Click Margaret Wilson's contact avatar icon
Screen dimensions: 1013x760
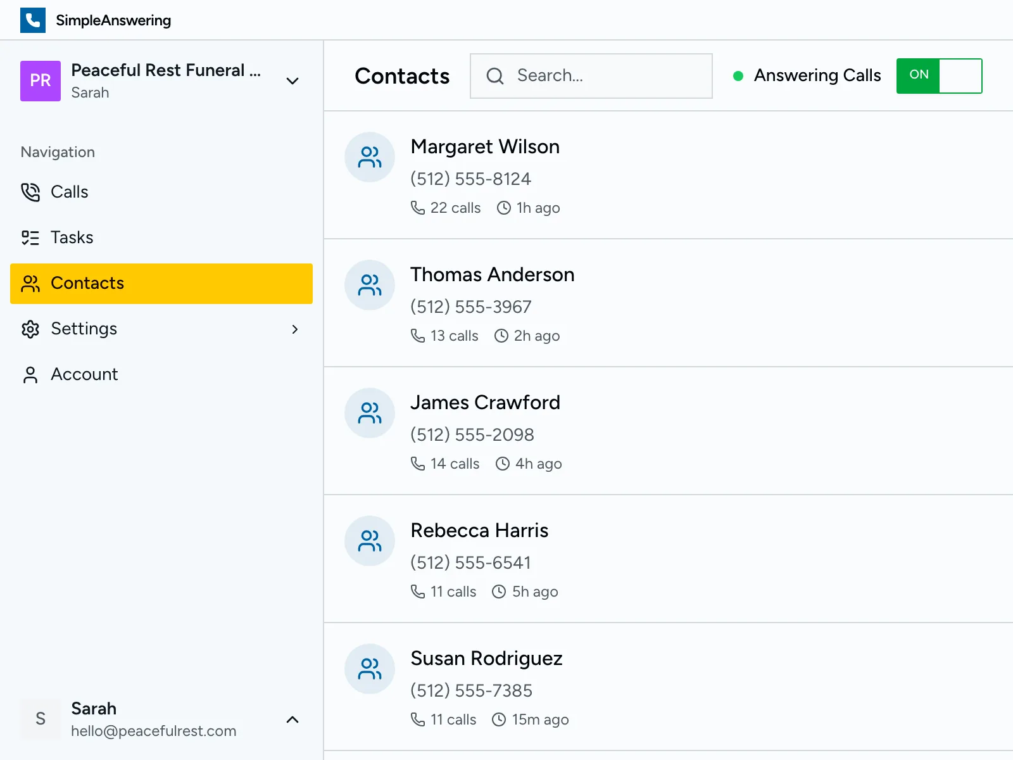pos(370,157)
